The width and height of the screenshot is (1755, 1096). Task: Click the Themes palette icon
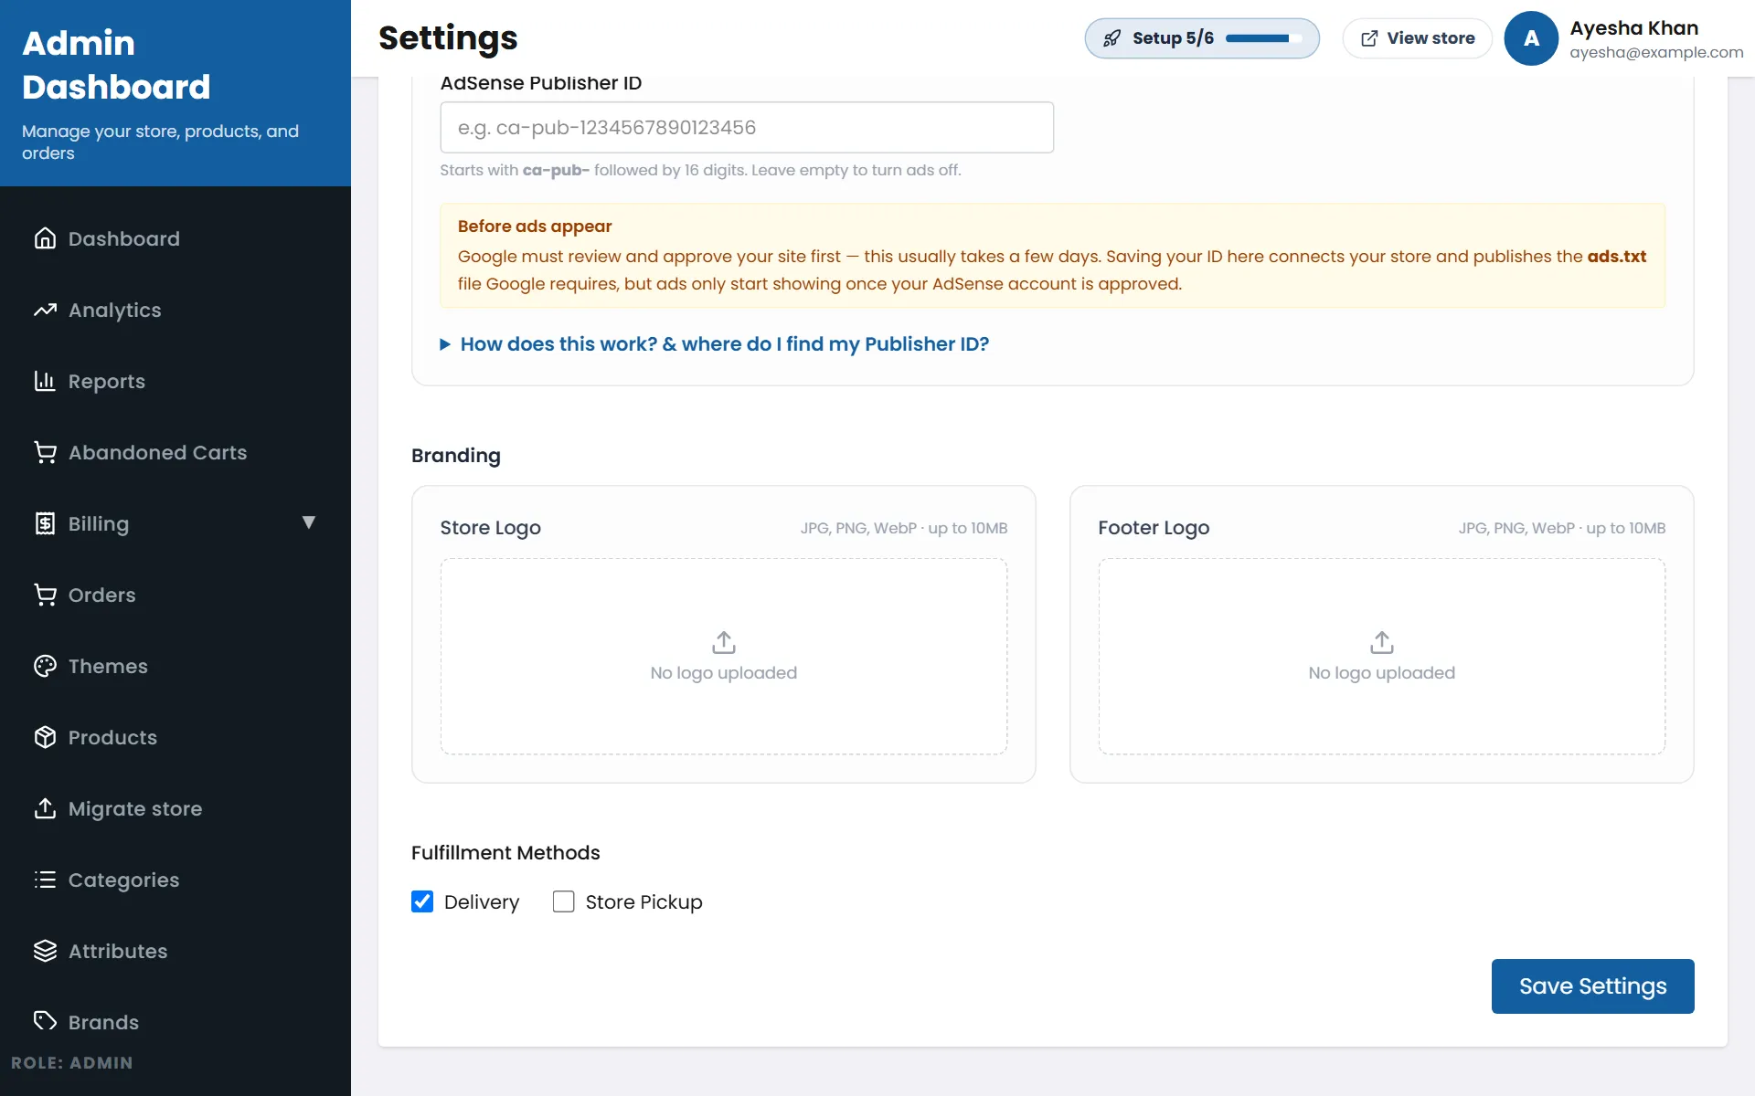tap(45, 666)
